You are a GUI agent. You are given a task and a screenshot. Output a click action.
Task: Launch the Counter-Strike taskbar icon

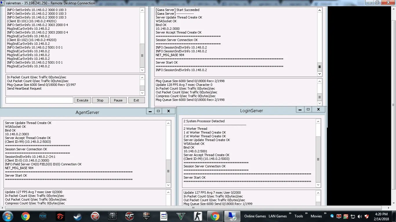(198, 216)
